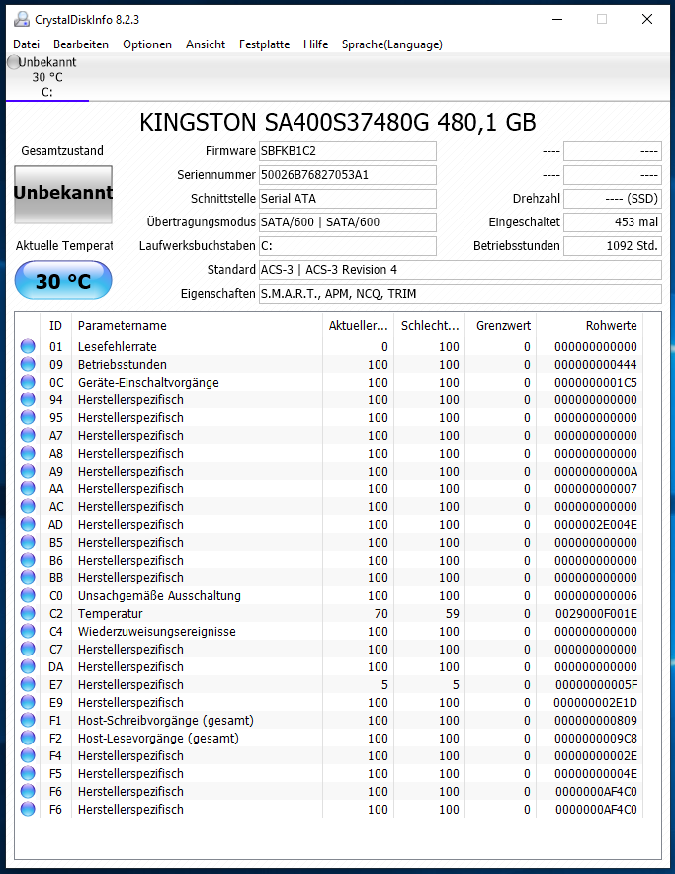The width and height of the screenshot is (675, 874).
Task: Click status orb icon for row AC
Action: [28, 506]
